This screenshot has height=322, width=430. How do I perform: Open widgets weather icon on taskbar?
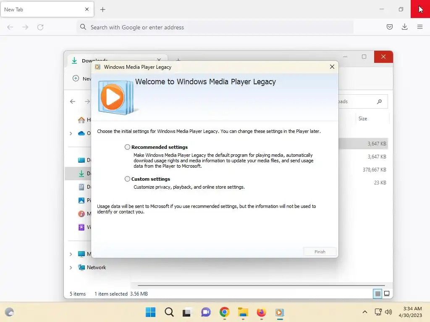9,312
